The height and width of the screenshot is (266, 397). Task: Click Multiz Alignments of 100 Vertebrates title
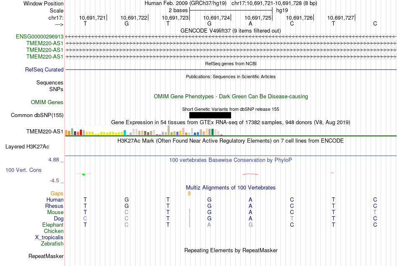coord(231,187)
